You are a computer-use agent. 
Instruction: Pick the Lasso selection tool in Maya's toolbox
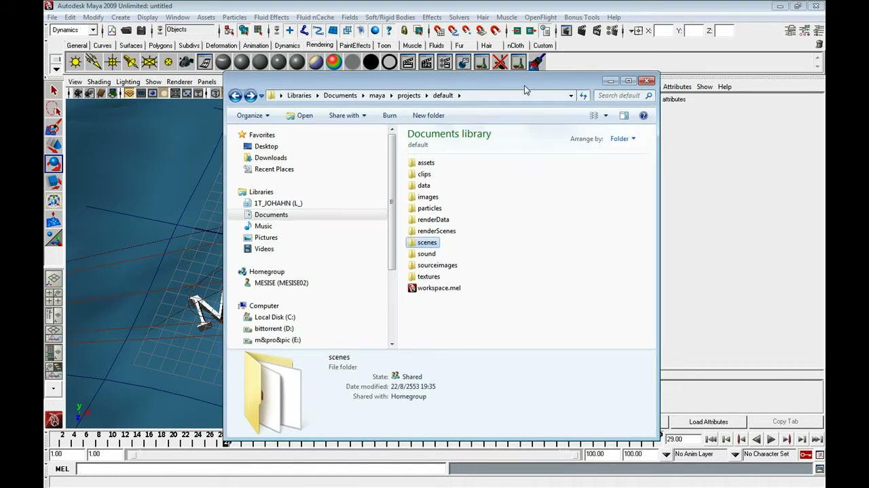click(54, 108)
